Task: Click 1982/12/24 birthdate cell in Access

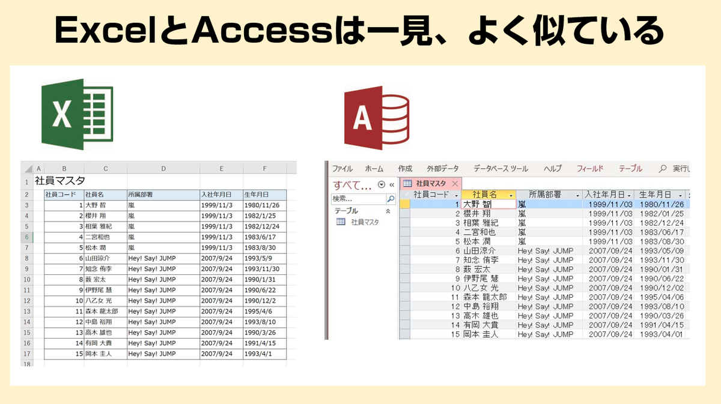Action: coord(661,223)
